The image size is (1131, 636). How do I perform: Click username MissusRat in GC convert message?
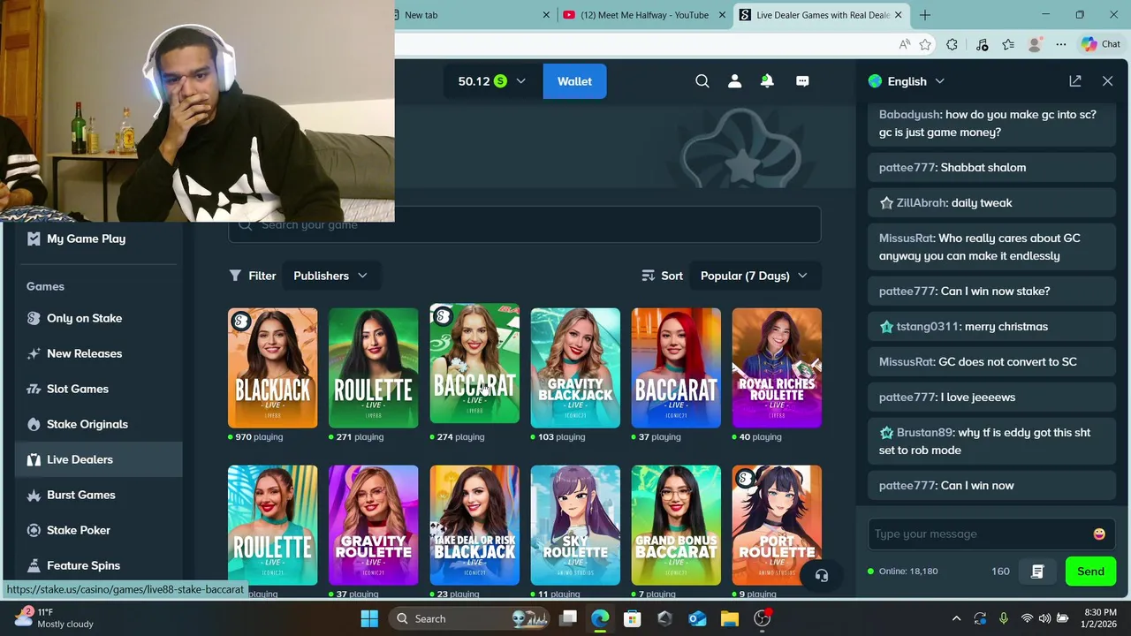tap(907, 361)
